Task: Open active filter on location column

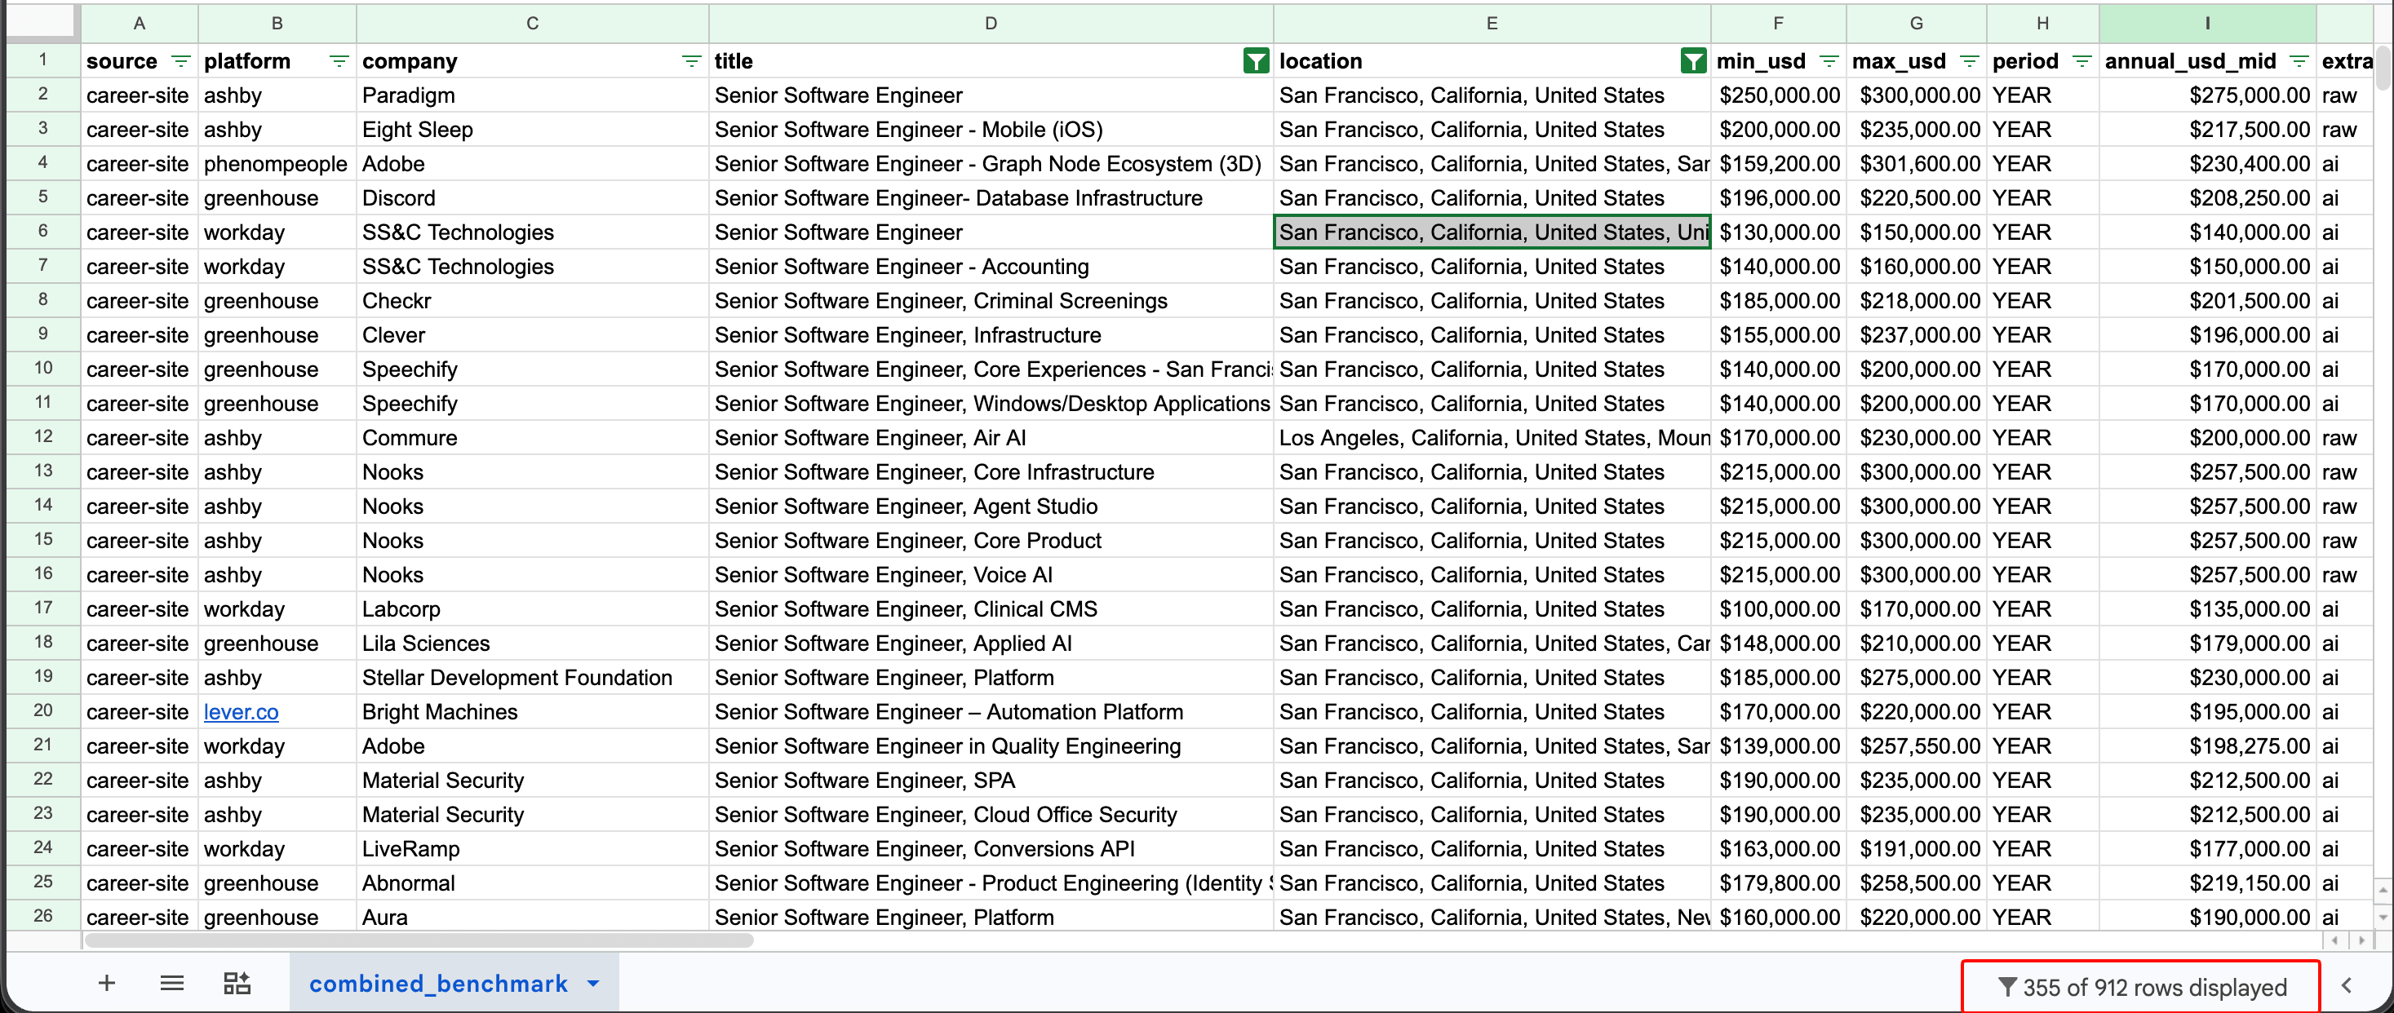Action: pos(1693,61)
